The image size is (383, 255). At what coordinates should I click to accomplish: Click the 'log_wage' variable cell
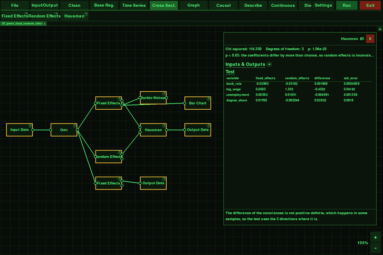click(233, 89)
